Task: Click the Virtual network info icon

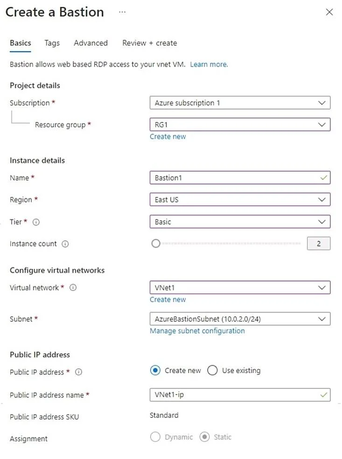Action: click(73, 287)
